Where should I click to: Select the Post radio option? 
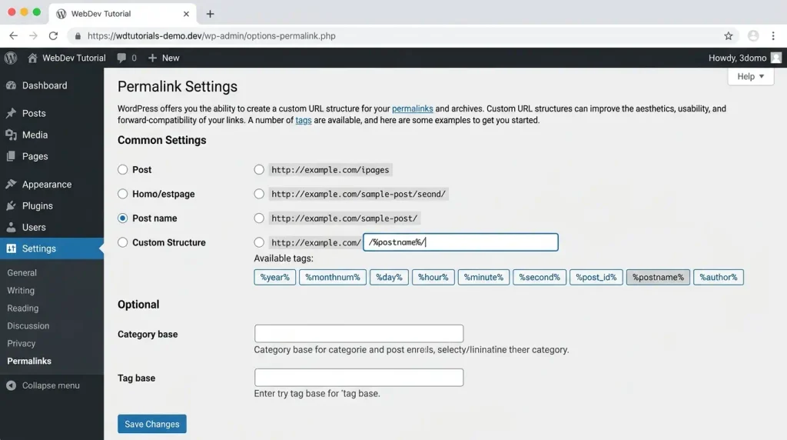(122, 170)
